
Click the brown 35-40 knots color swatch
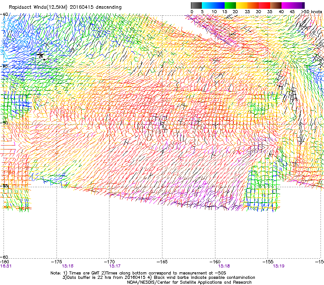[276, 5]
